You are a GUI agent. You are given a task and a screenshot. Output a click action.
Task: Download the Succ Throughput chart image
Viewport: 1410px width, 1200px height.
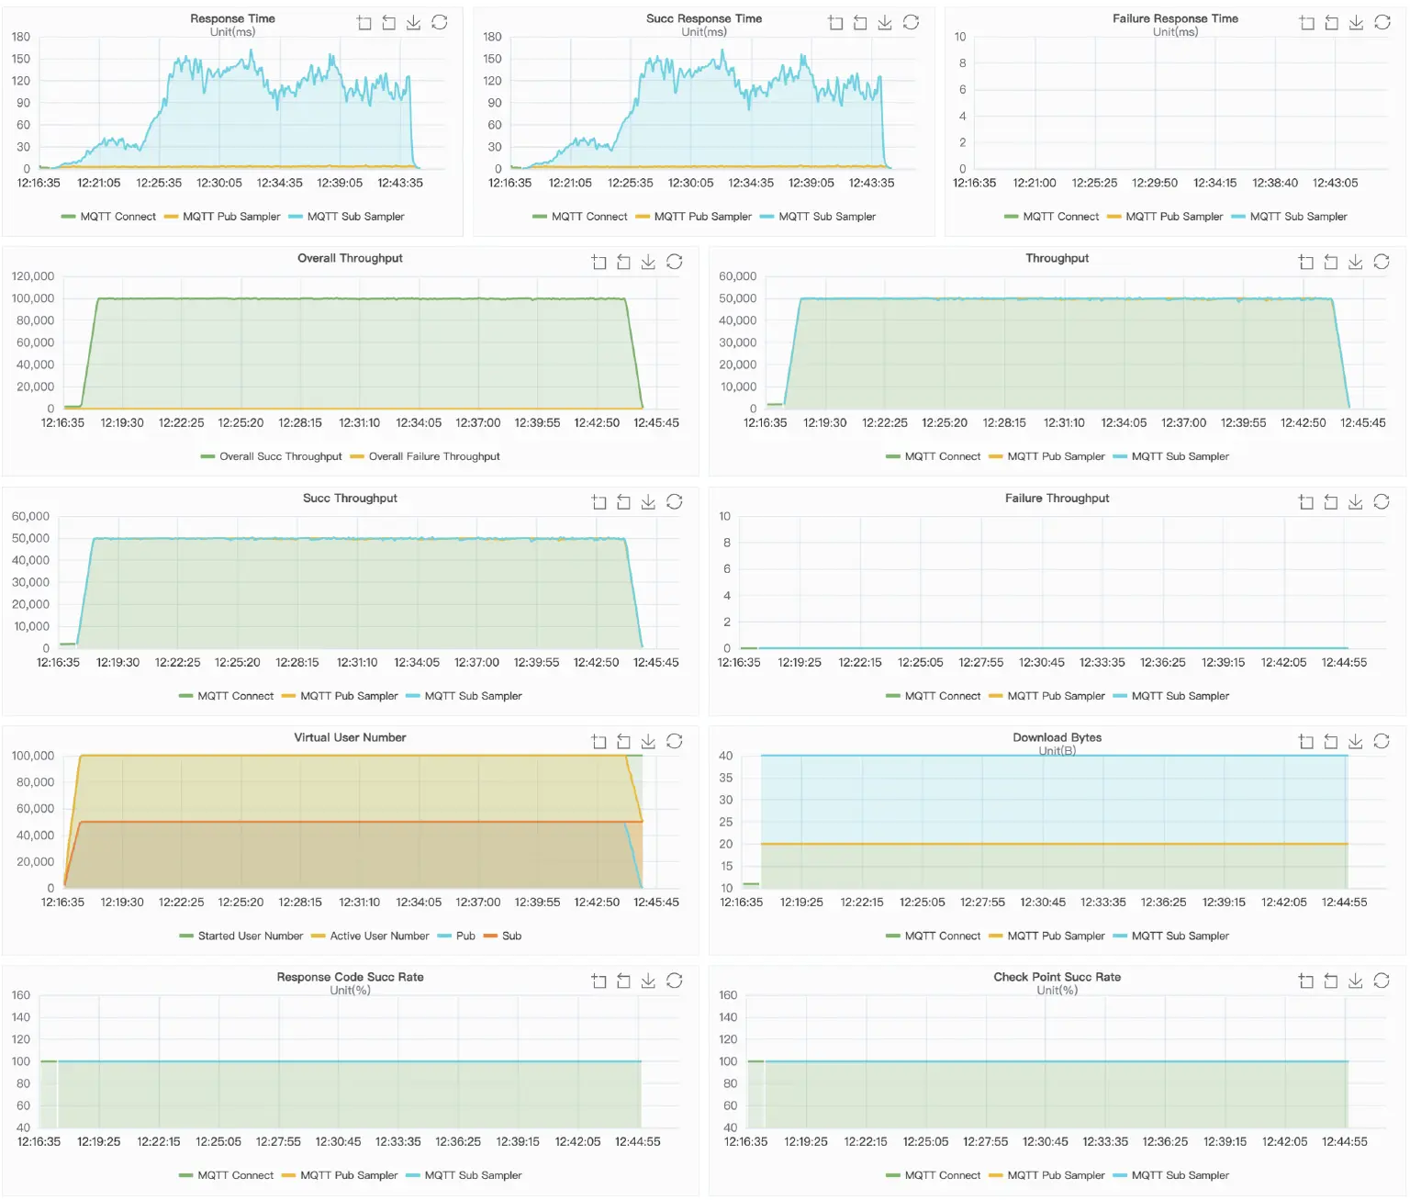pos(648,501)
